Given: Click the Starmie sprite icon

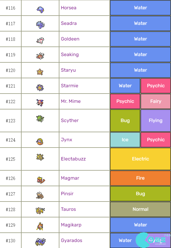Looking at the screenshot, I should tap(40, 88).
